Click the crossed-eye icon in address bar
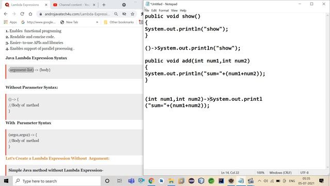This screenshot has width=330, height=186. click(124, 14)
